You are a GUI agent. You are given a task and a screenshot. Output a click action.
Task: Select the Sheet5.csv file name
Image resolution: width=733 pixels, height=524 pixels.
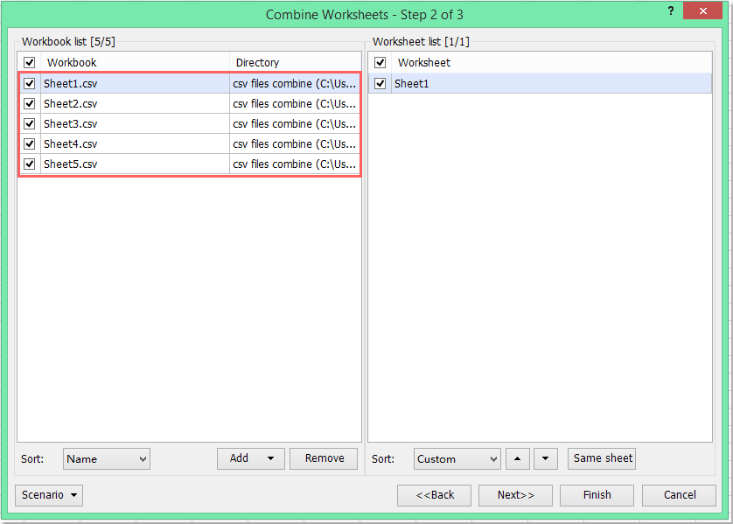tap(71, 164)
